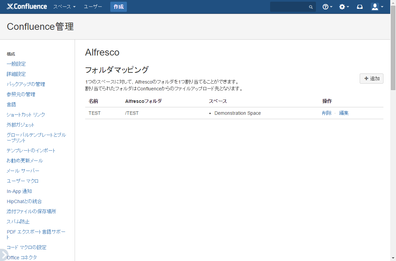The image size is (396, 261).
Task: Expand the sidebar with the chevron icon
Action: 3,255
